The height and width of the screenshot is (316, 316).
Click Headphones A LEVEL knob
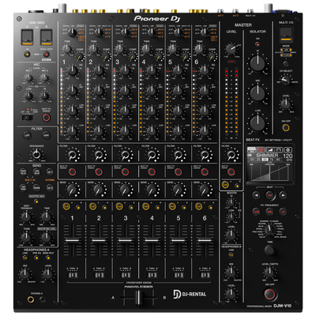48,274
